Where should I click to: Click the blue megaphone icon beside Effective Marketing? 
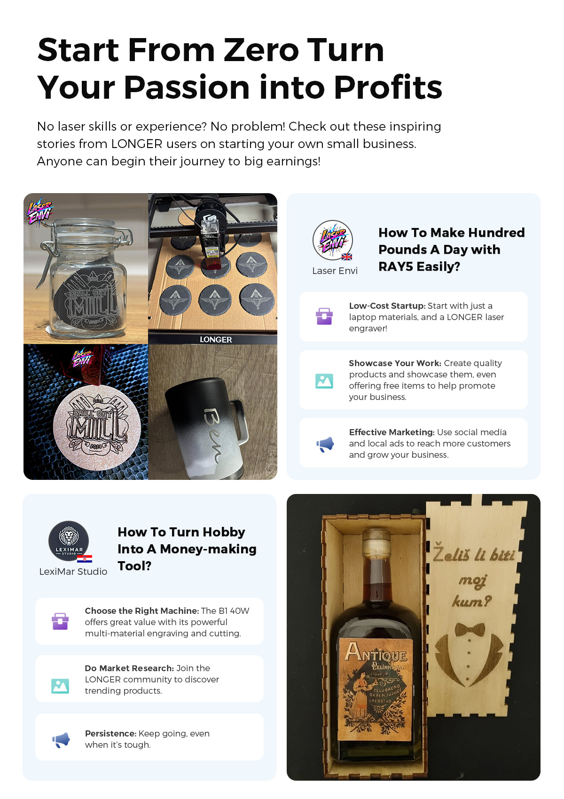click(325, 444)
